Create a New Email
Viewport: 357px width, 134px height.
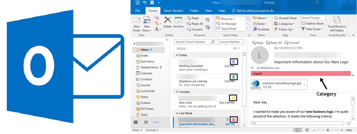pos(137,24)
